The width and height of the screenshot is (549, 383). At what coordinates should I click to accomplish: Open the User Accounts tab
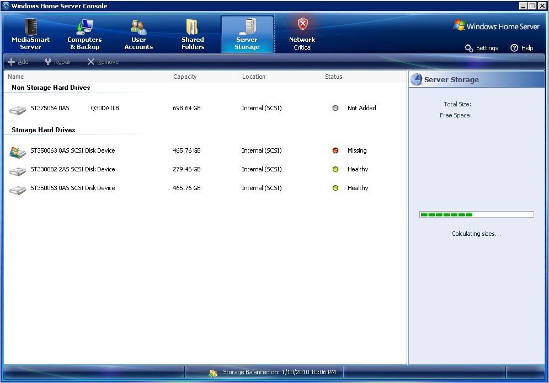click(138, 34)
